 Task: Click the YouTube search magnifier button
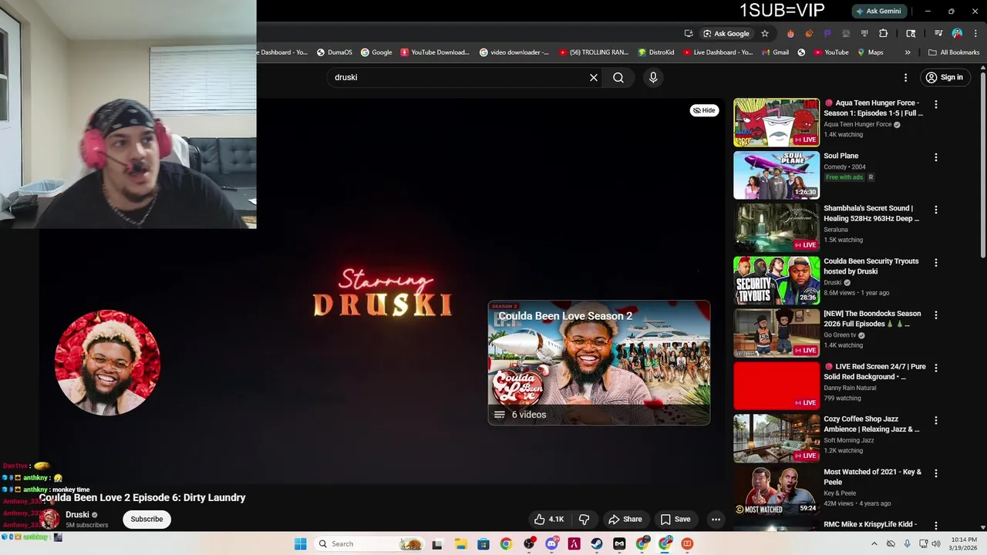(618, 77)
